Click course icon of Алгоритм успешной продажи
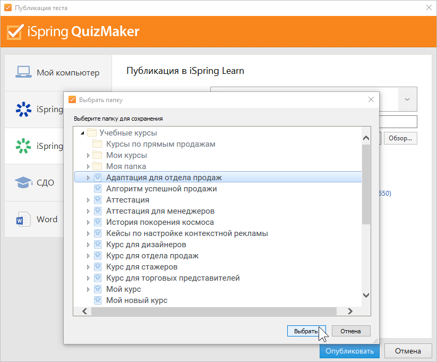 [x=98, y=189]
